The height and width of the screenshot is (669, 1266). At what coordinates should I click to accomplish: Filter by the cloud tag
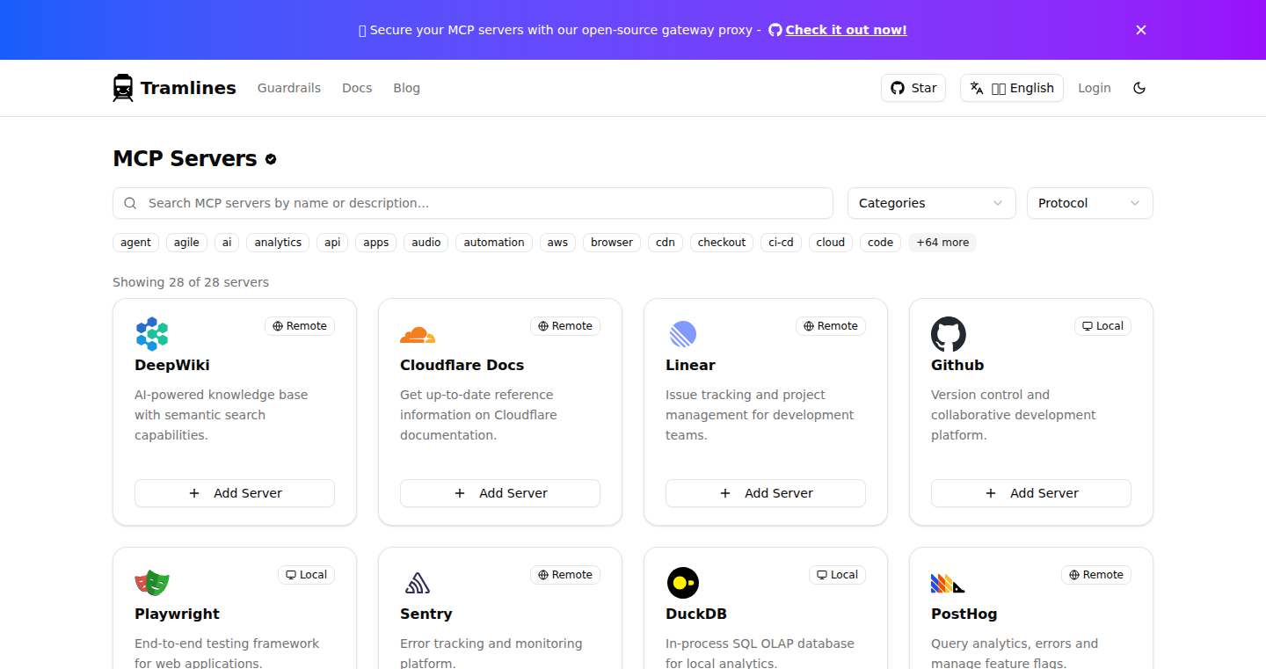pyautogui.click(x=831, y=243)
